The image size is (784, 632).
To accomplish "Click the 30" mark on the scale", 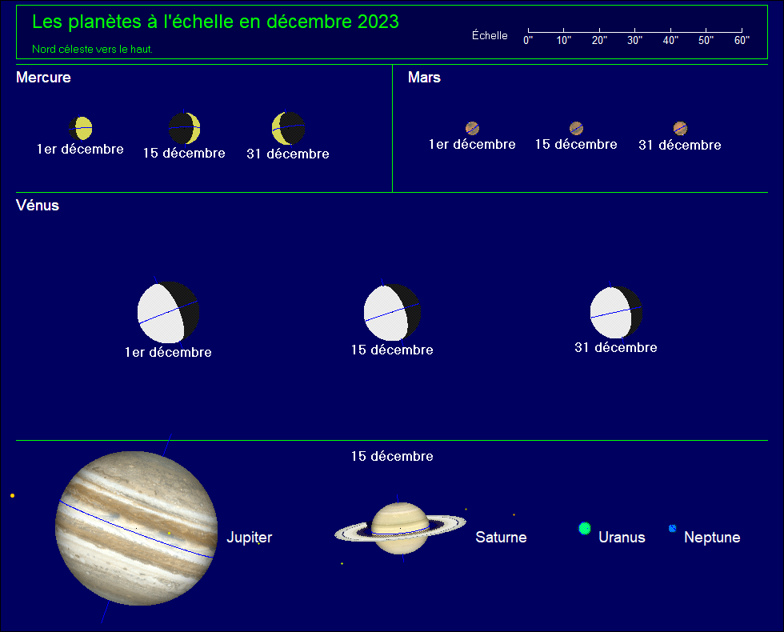I will pyautogui.click(x=635, y=40).
